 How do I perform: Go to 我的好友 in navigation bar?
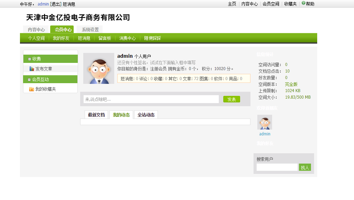(61, 38)
